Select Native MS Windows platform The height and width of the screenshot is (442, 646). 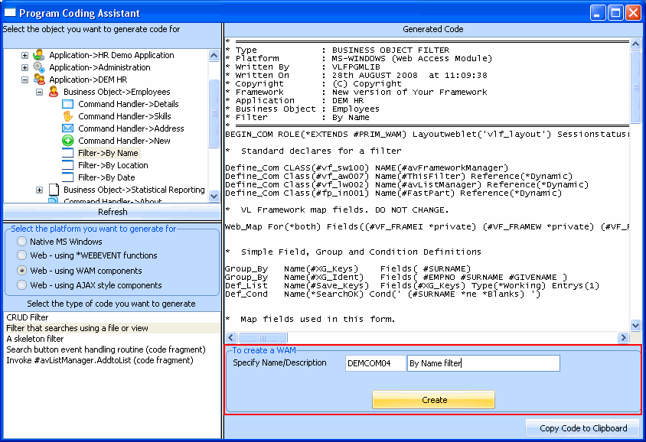[22, 241]
